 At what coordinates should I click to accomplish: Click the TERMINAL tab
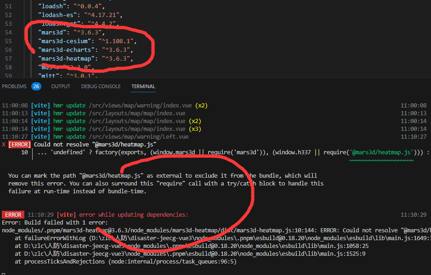coord(143,86)
